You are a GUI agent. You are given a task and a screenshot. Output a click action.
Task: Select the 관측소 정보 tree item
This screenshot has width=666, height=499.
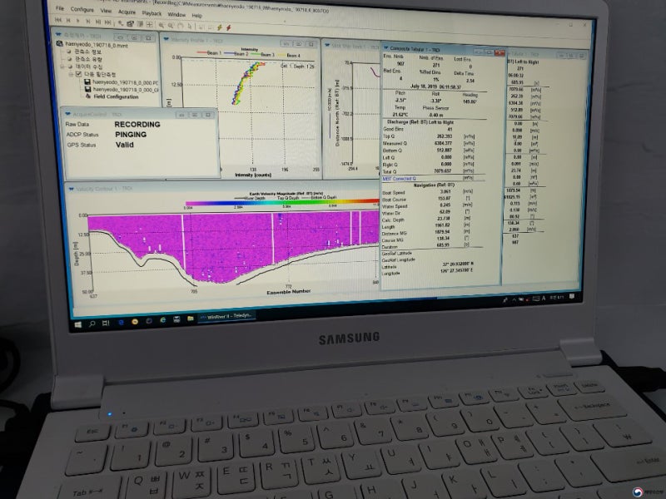tap(88, 52)
